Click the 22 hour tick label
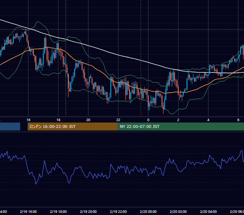Screen dimensions: 244x215 (118, 120)
